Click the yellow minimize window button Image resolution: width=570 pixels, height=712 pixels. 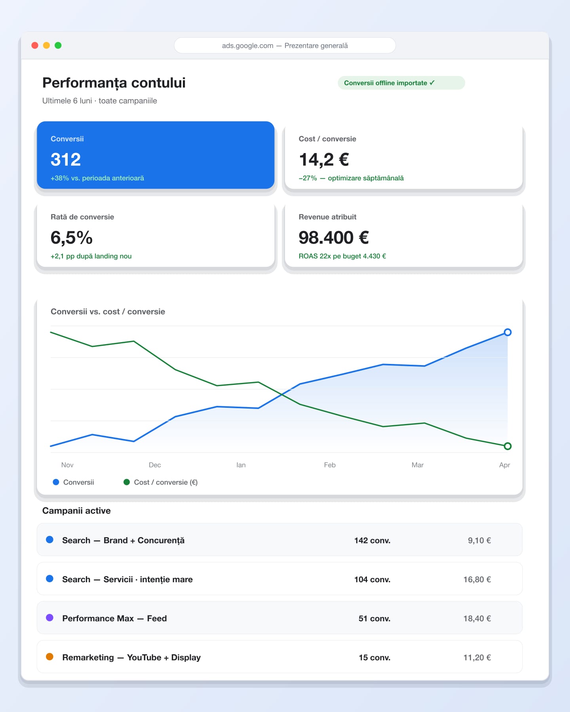[x=46, y=45]
